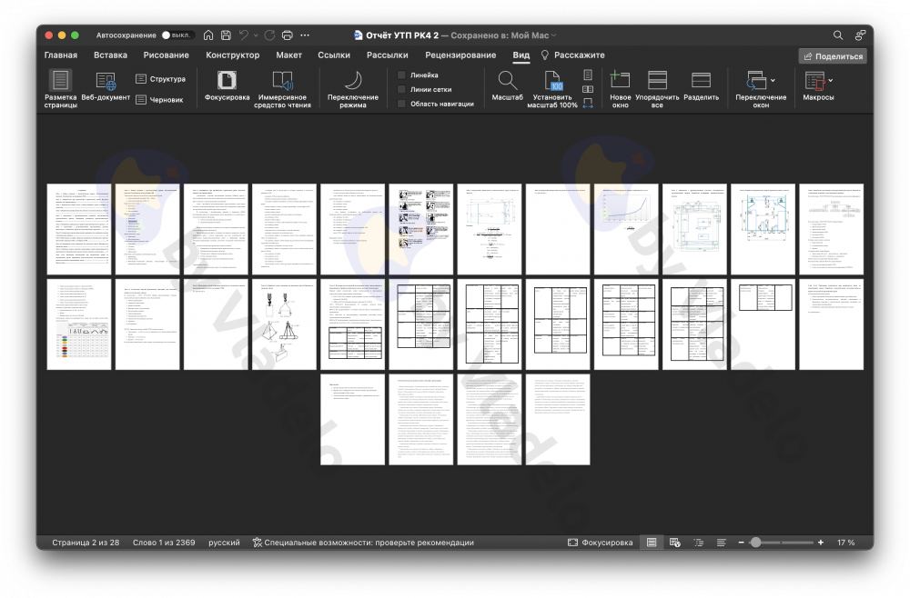Open the Масштаб magnifier tool

[x=507, y=80]
